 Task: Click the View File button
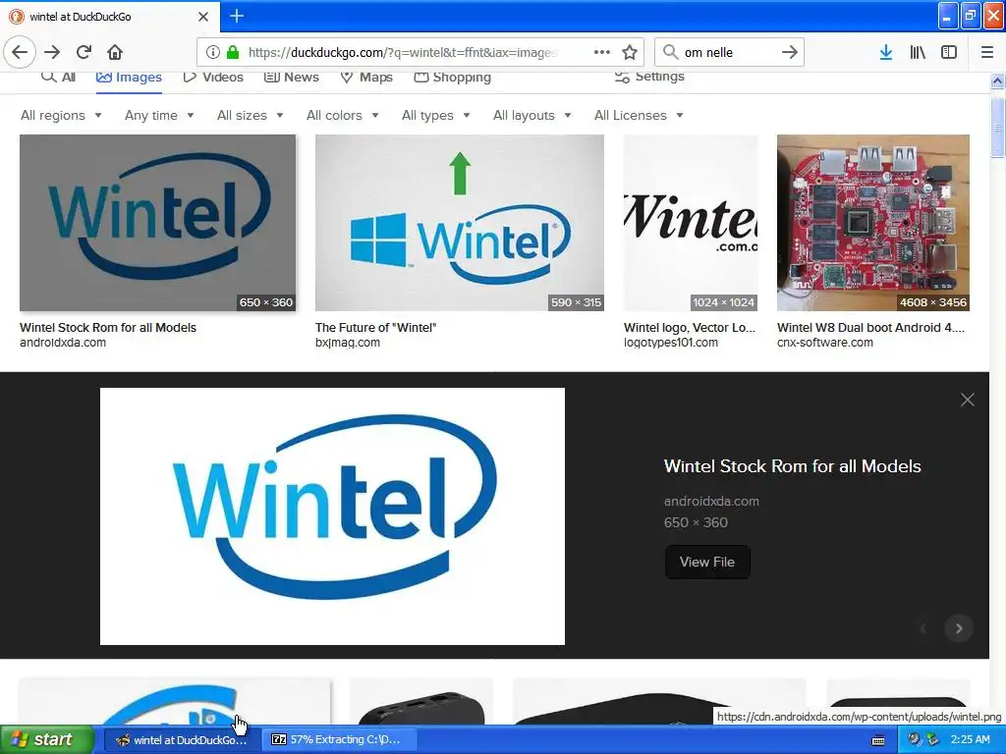pyautogui.click(x=707, y=562)
